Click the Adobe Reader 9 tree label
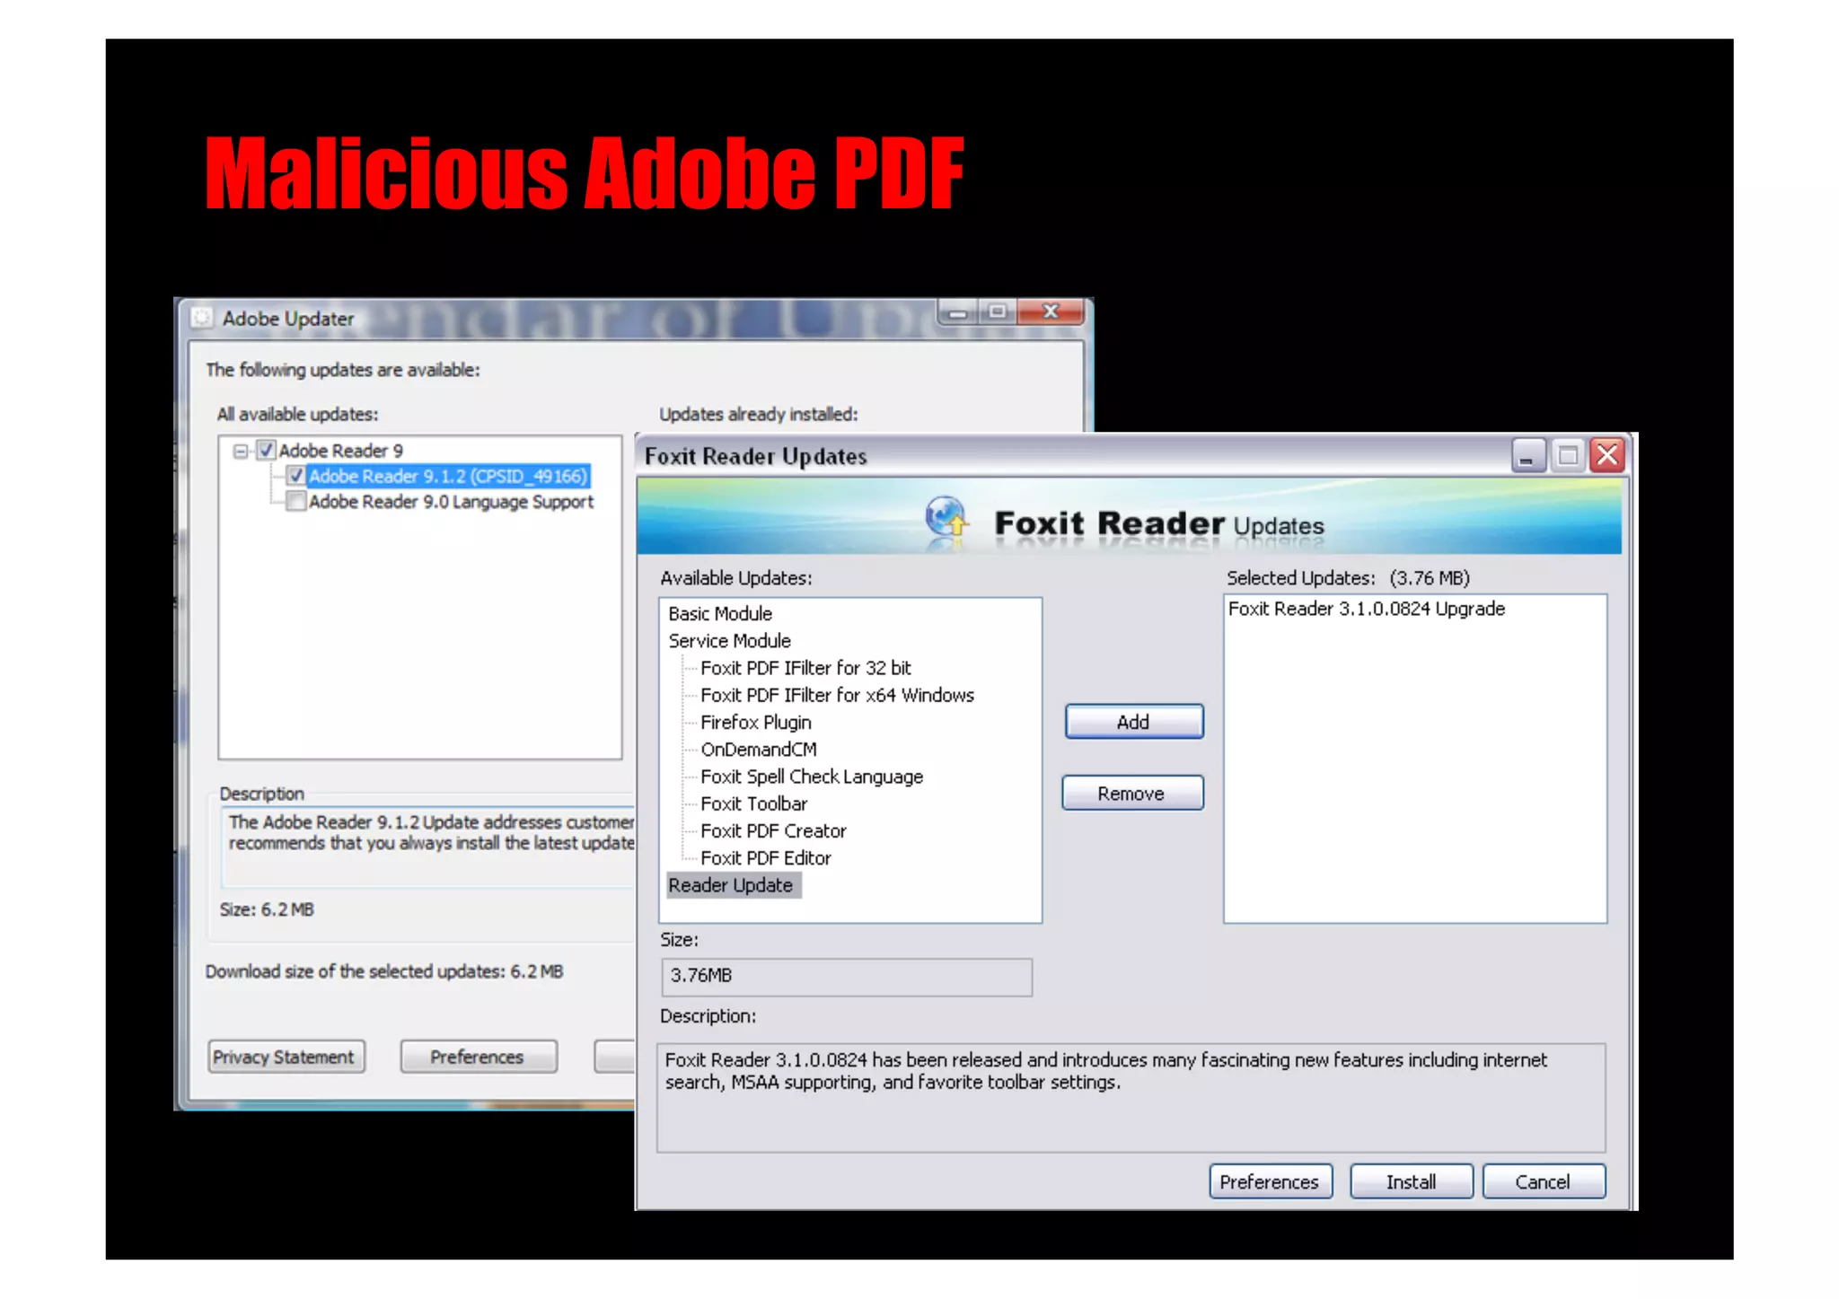The width and height of the screenshot is (1839, 1299). [x=340, y=451]
